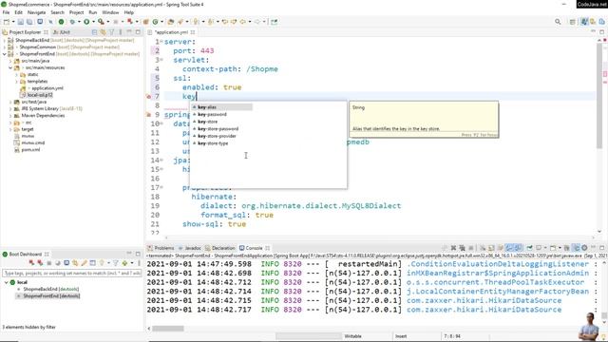This screenshot has height=342, width=608.
Task: Select key-store-type completion proposal
Action: pyautogui.click(x=213, y=143)
